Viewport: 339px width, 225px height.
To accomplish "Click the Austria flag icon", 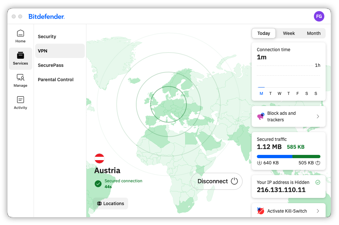I will pyautogui.click(x=99, y=158).
